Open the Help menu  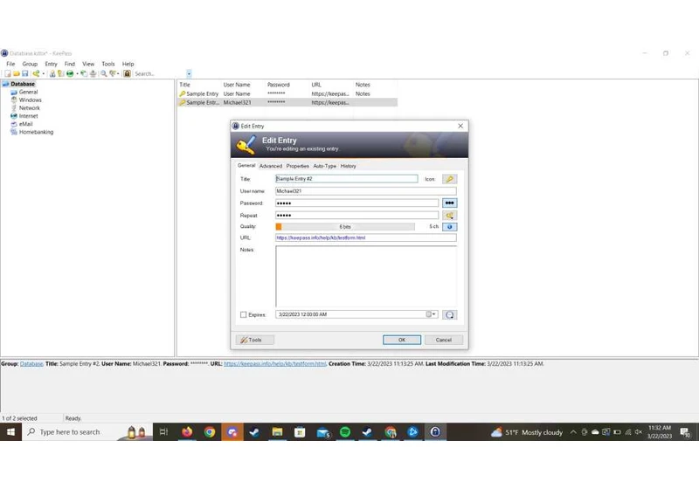128,64
